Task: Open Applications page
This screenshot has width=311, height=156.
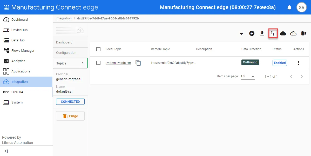Action: coord(26,71)
